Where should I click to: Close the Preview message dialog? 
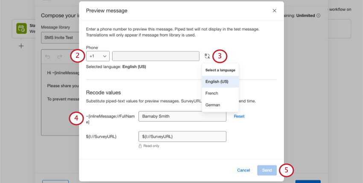tap(274, 11)
